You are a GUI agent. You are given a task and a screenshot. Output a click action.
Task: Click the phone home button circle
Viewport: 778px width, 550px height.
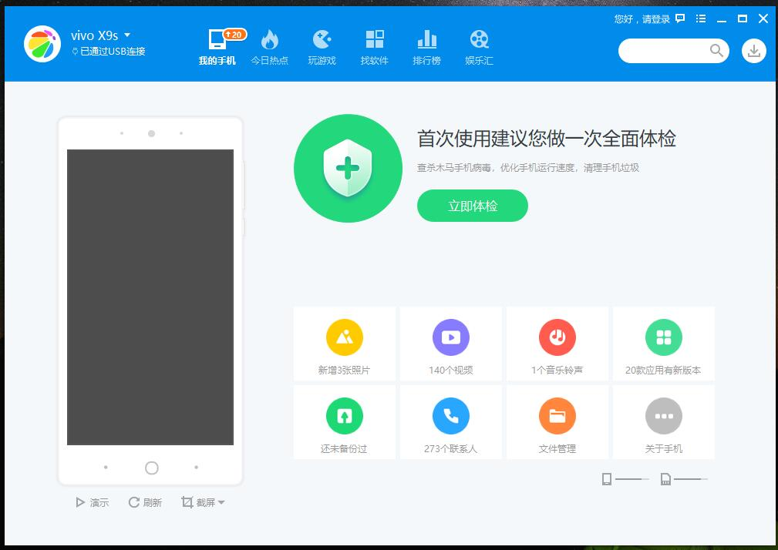point(151,468)
